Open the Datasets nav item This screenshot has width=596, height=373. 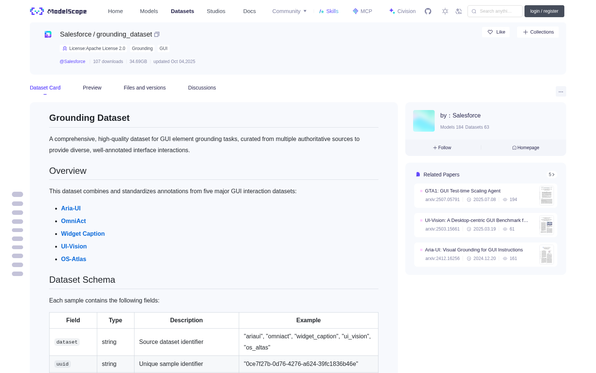pos(183,11)
